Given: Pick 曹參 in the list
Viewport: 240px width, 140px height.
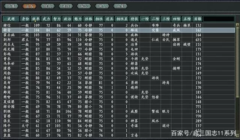Looking at the screenshot, I should (x=7, y=59).
